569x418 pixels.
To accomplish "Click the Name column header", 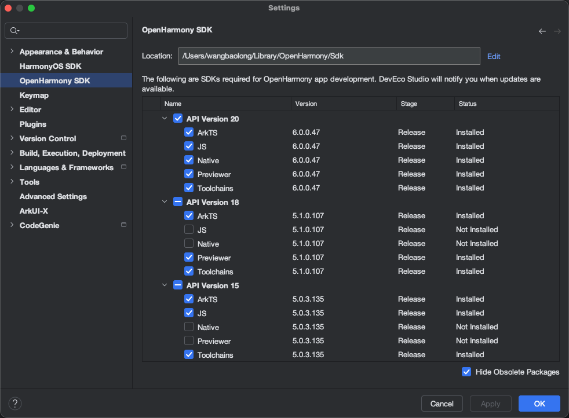I will [225, 104].
